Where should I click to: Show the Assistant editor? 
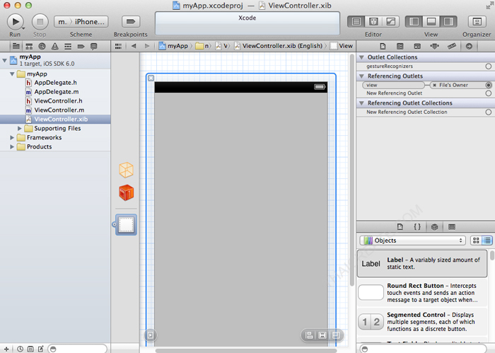[373, 22]
